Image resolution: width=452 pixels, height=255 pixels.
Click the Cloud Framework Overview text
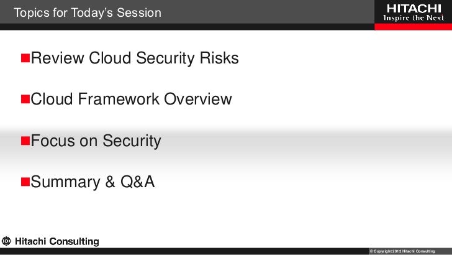[131, 99]
